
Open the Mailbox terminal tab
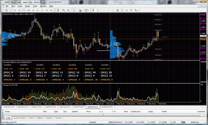coord(40,118)
